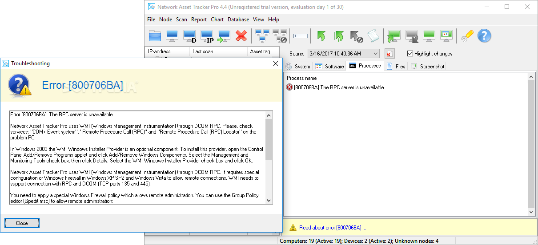Screen dimensions: 538x245
Task: Click the Close button in Troubleshooting dialog
Action: [x=22, y=223]
